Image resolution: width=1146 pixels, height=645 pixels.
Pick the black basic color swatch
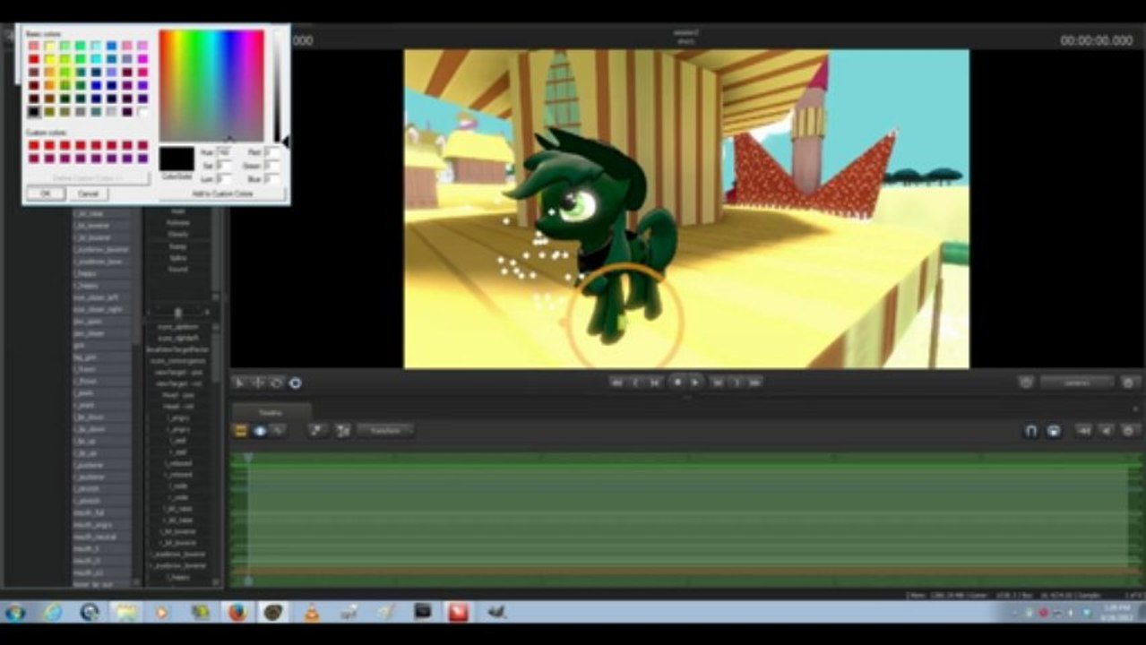pos(34,112)
